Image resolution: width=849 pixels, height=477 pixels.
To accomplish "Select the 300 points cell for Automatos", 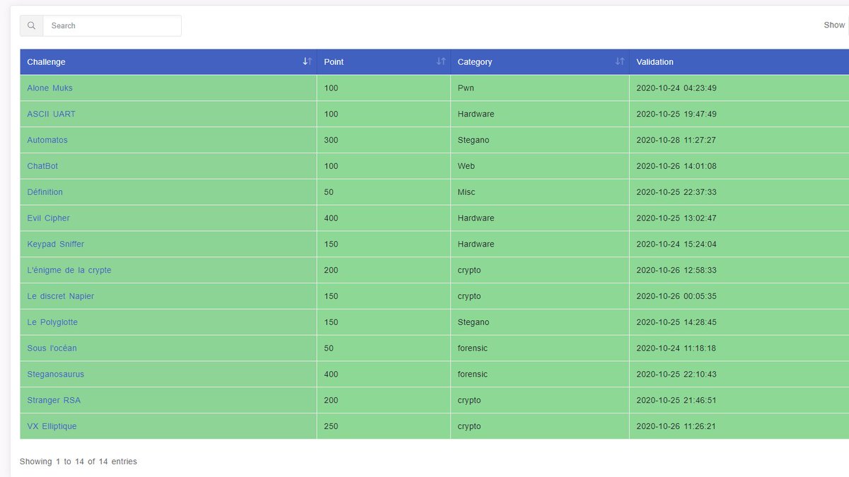I will (x=383, y=141).
